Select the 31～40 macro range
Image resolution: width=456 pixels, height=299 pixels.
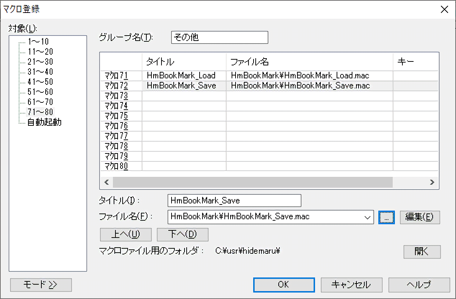point(40,72)
